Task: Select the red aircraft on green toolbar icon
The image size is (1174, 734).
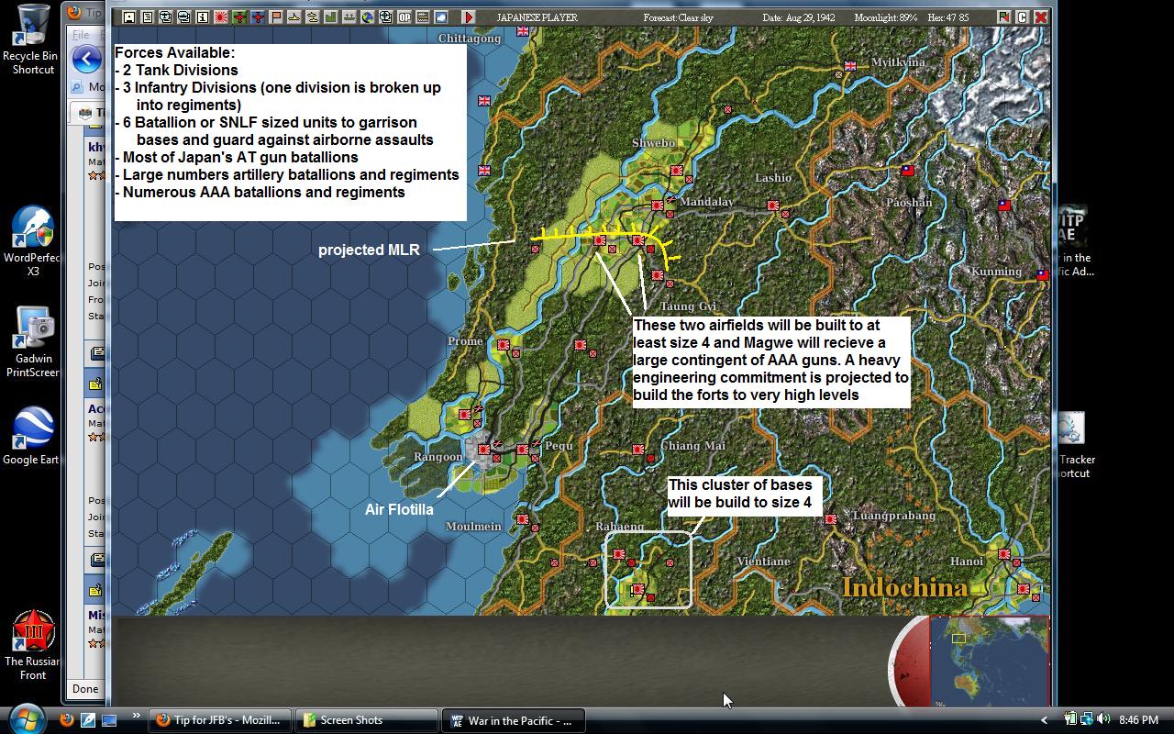Action: (x=239, y=17)
